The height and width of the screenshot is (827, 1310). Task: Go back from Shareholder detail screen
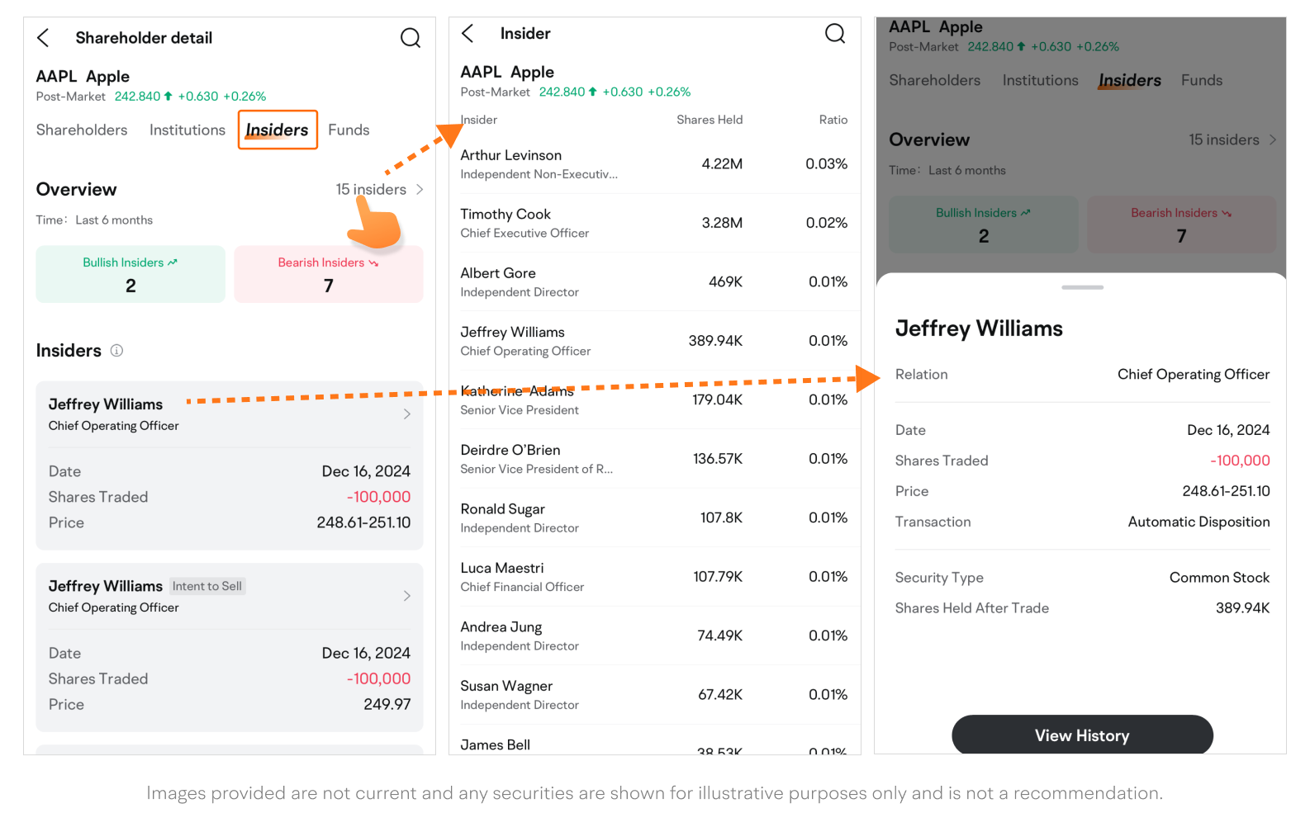coord(44,38)
